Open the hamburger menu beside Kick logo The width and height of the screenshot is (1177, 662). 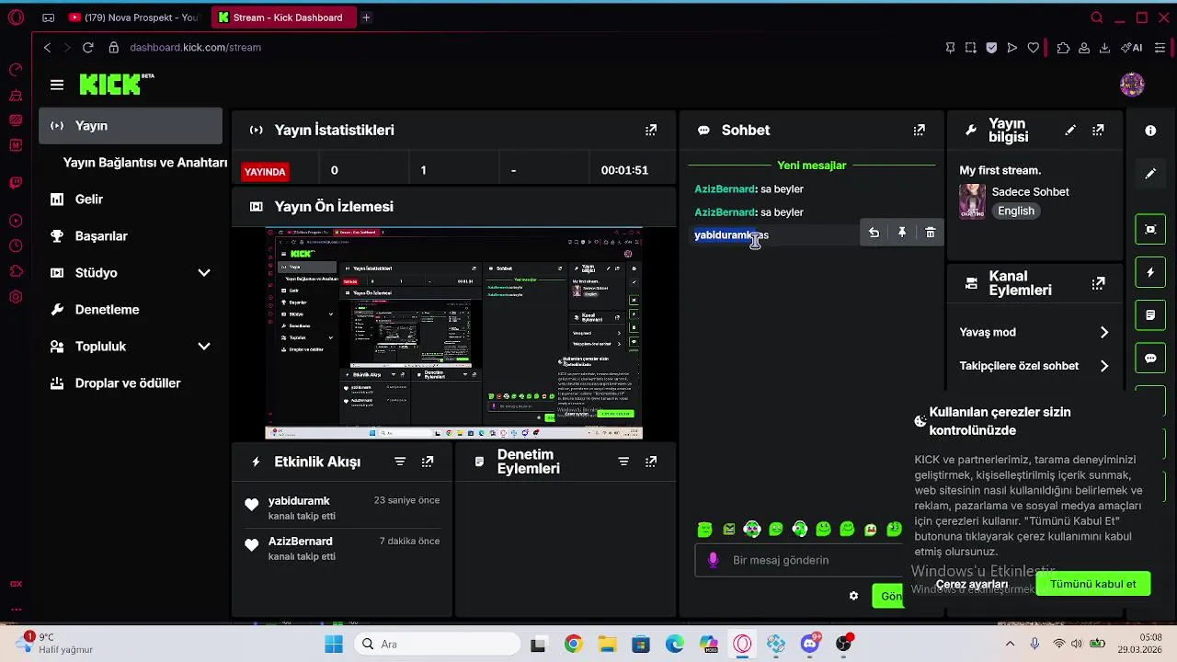pyautogui.click(x=57, y=85)
